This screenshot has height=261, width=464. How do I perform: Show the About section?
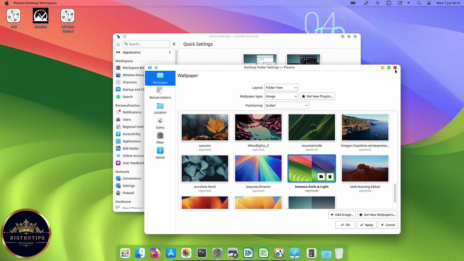160,153
